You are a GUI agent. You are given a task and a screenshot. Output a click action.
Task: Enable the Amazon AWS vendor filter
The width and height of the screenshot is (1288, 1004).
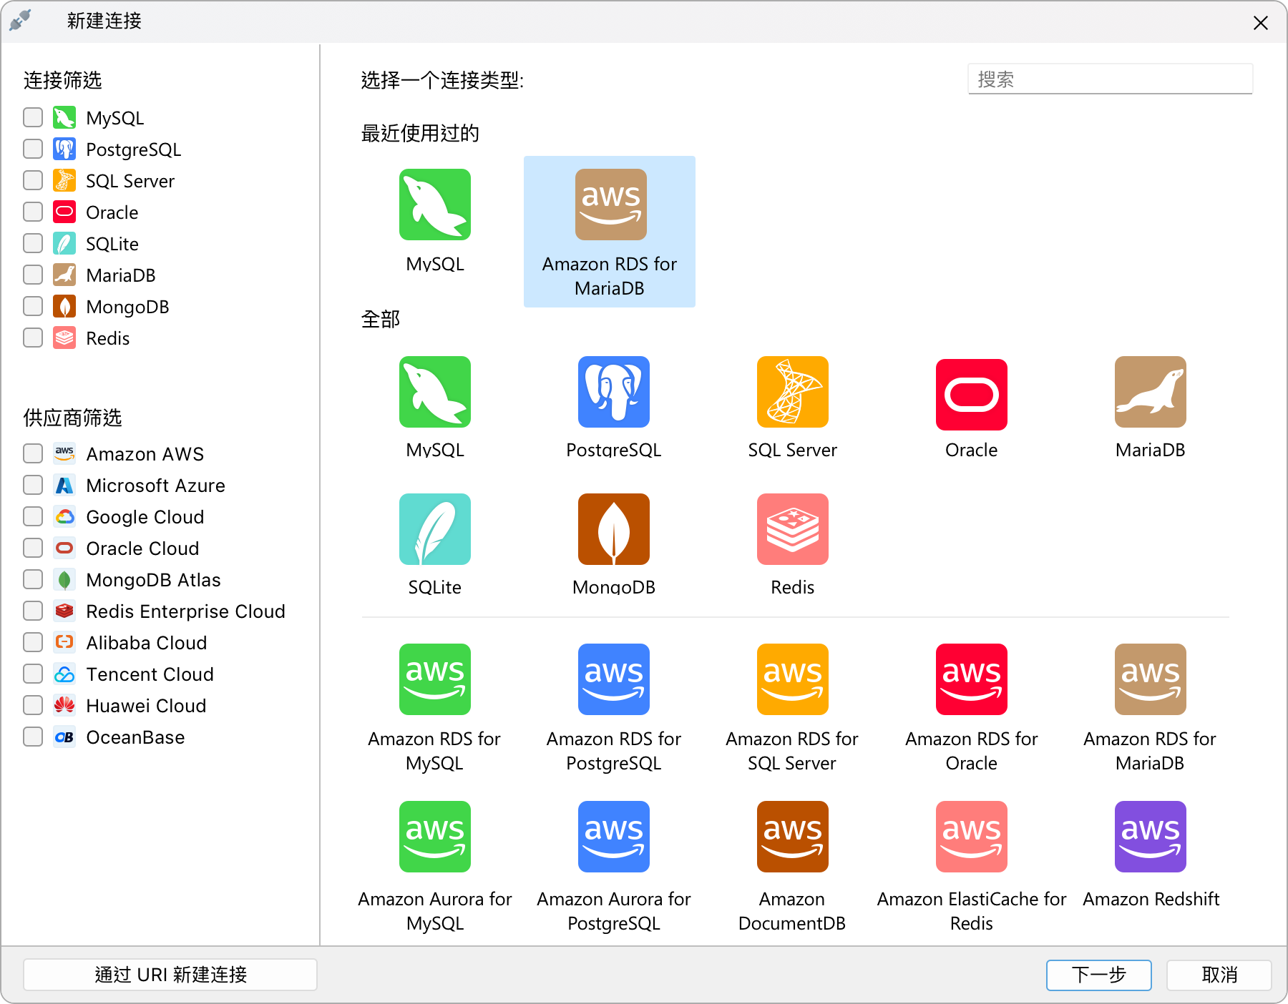click(x=32, y=453)
